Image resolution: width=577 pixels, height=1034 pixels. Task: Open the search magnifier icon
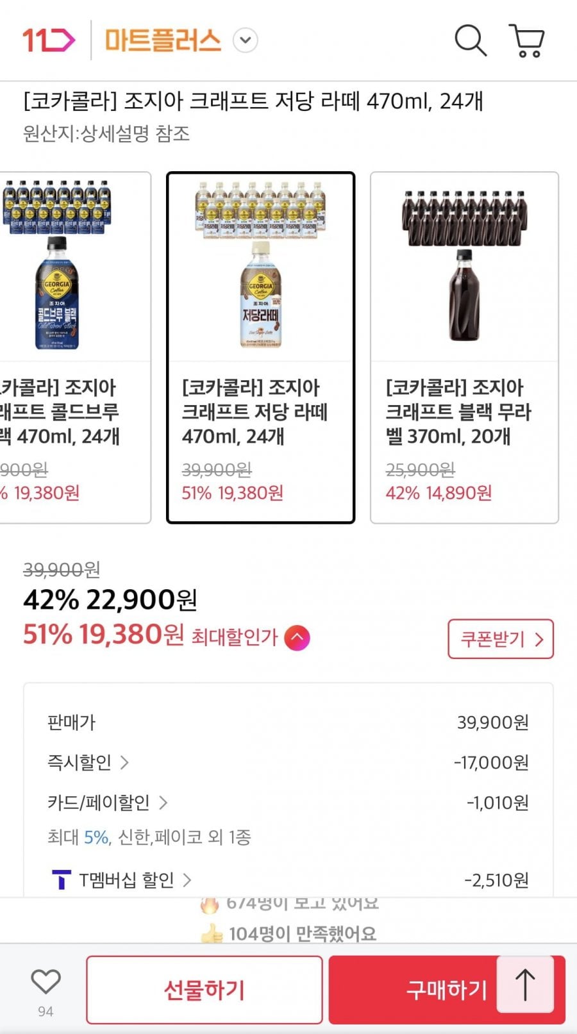(471, 40)
